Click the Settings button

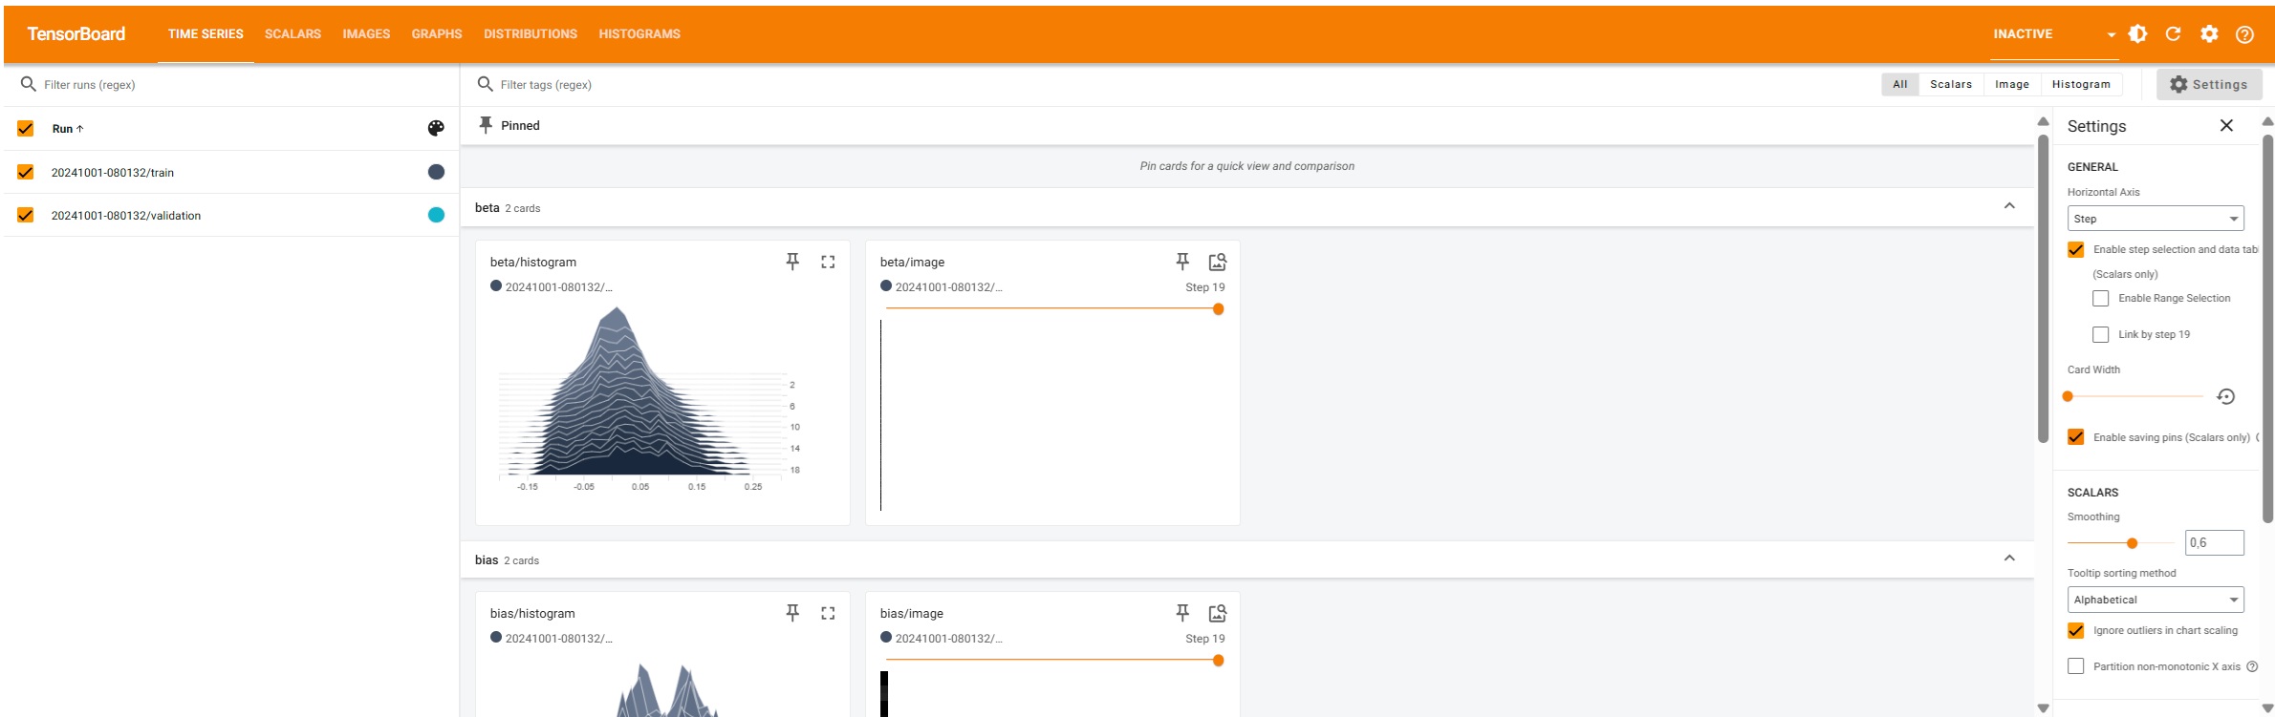(x=2208, y=84)
